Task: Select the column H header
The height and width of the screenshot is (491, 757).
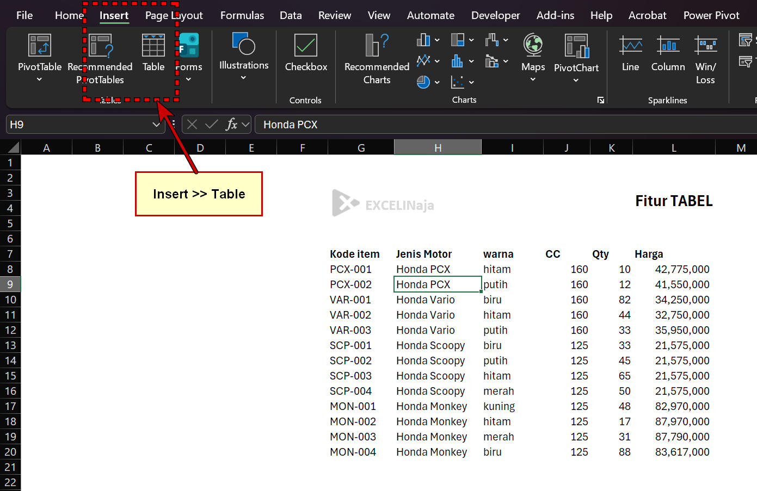Action: click(437, 147)
